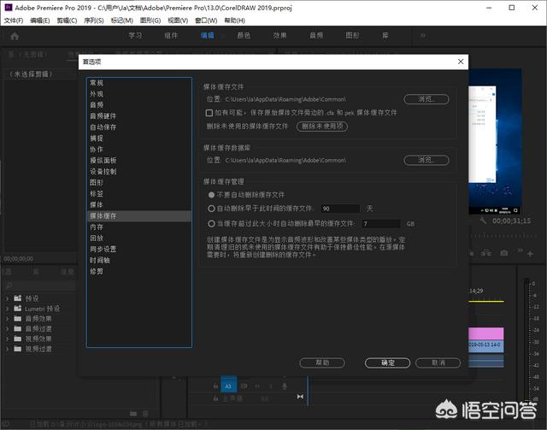
Task: Expand the 音频效果 folder
Action: pos(8,319)
